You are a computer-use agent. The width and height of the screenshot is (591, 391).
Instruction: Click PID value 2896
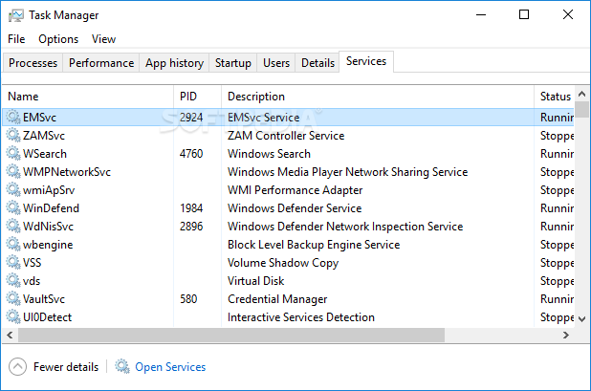(x=191, y=227)
